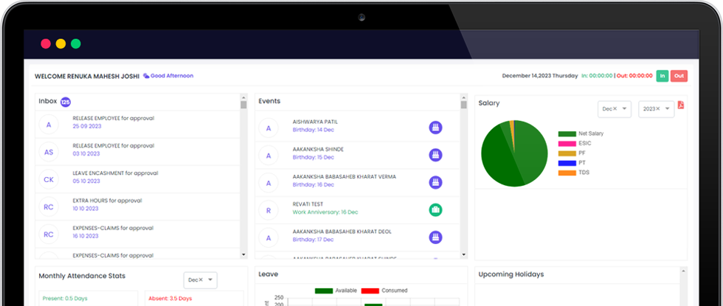Click the green Net Salary legend swatch
This screenshot has height=306, width=723.
[x=567, y=133]
